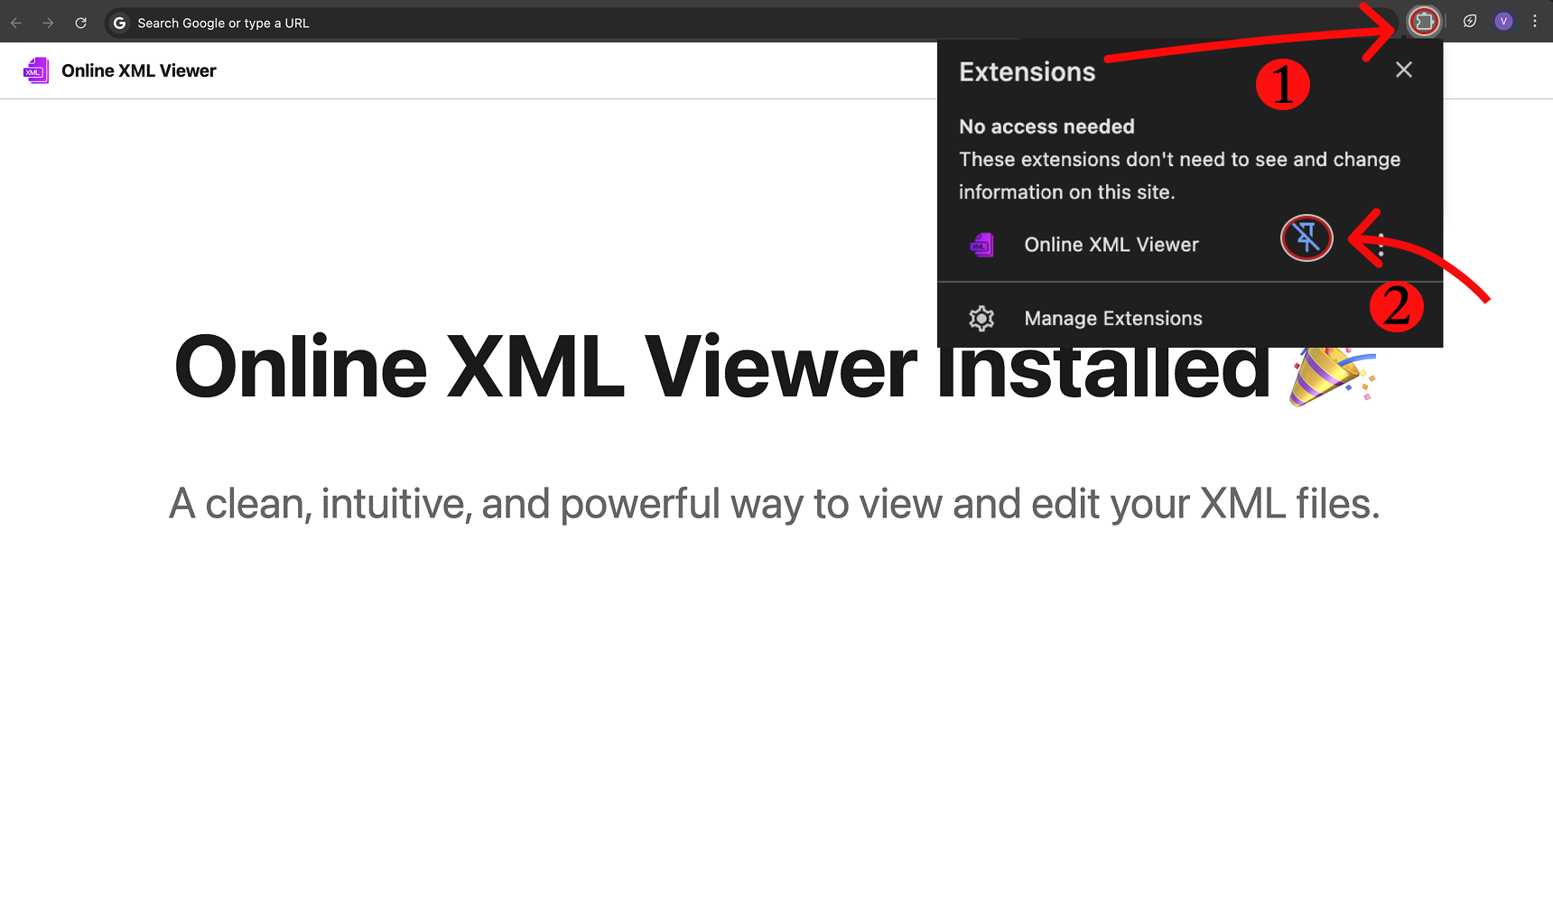
Task: Open the Chrome three-dot menu
Action: point(1535,22)
